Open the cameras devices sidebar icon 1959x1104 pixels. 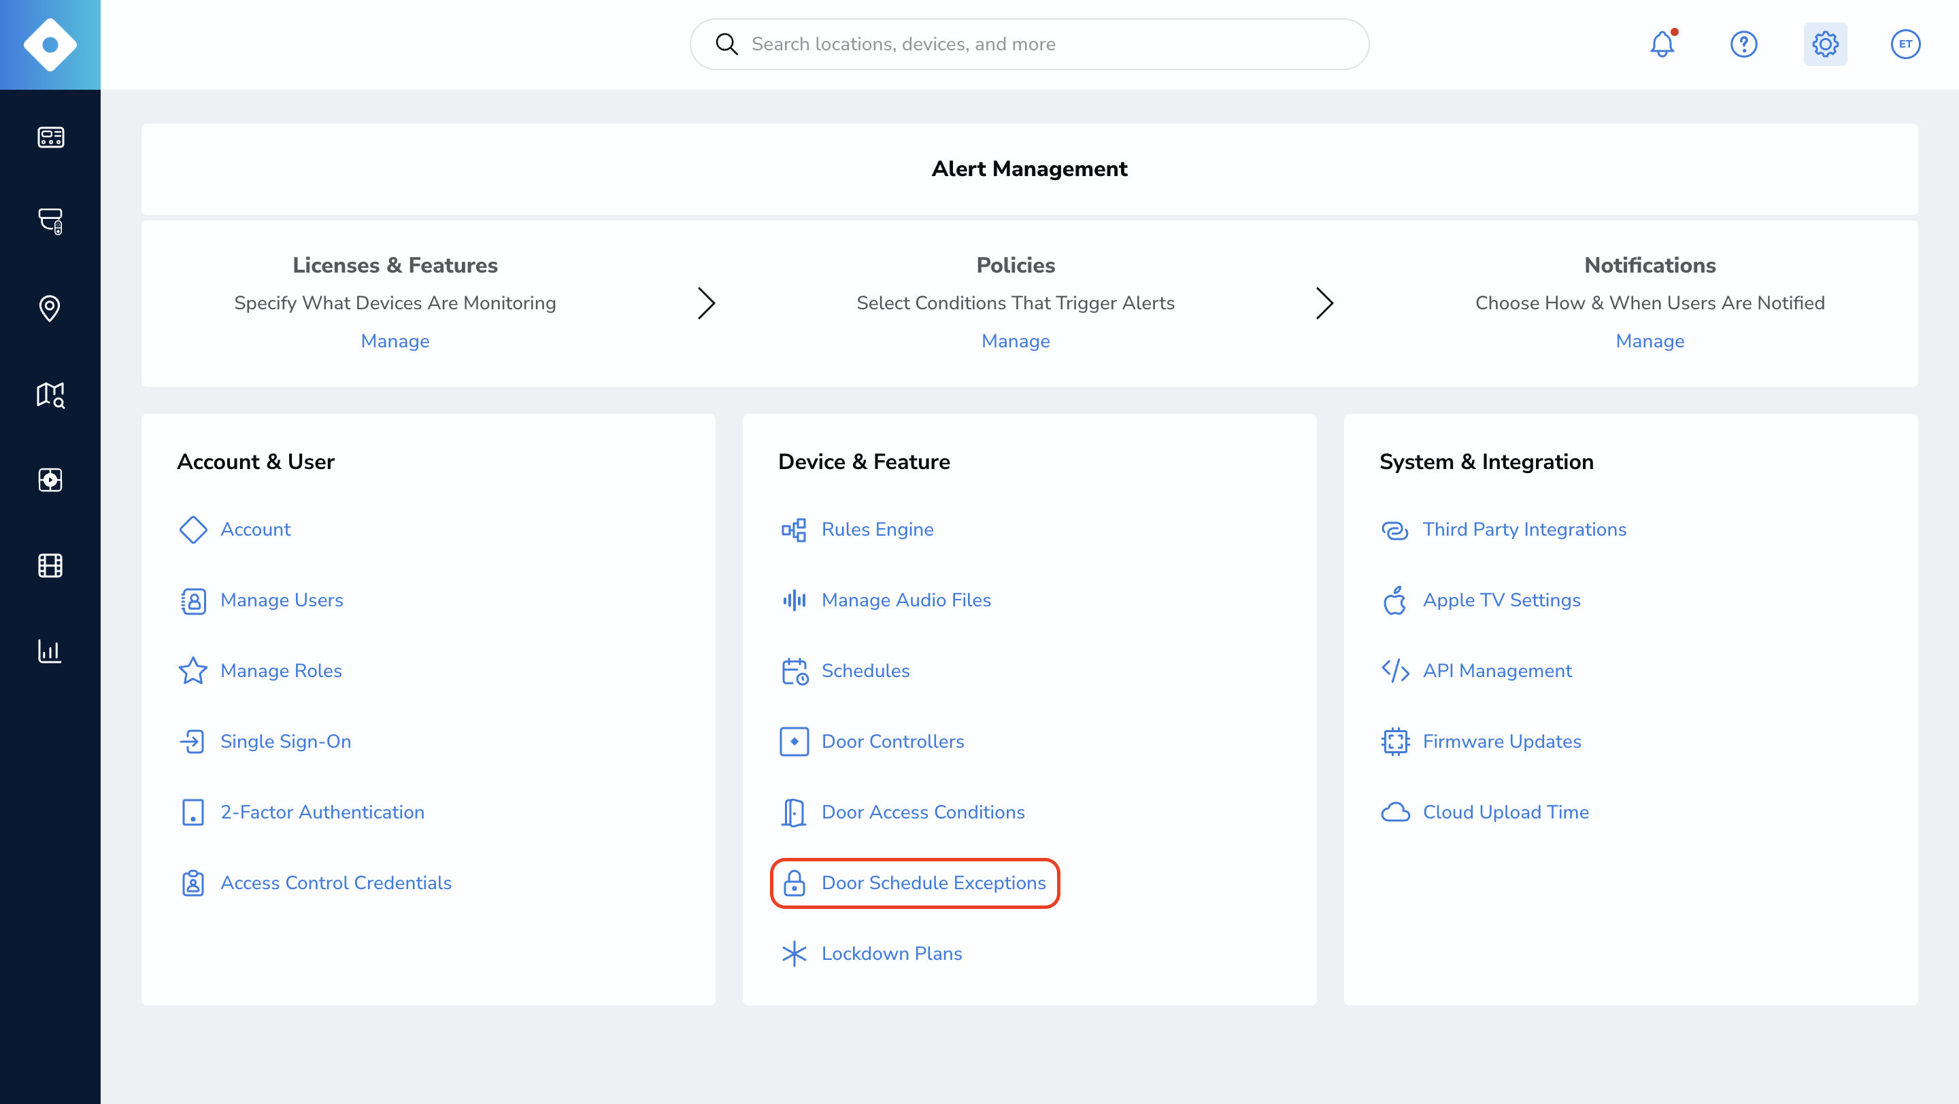pyautogui.click(x=50, y=222)
